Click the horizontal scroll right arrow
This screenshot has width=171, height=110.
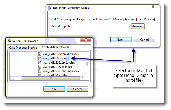[82, 78]
